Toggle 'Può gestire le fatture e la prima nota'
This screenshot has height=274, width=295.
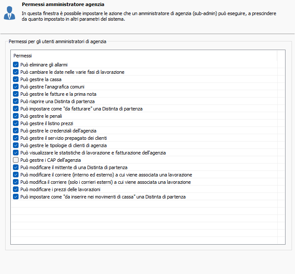pos(16,94)
